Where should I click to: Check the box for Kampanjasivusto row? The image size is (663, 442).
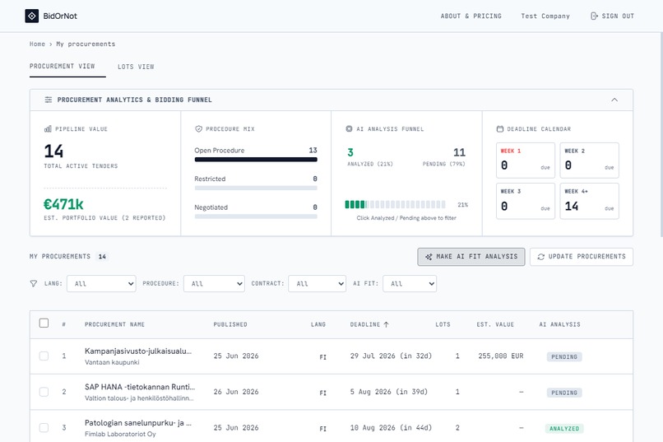tap(44, 356)
